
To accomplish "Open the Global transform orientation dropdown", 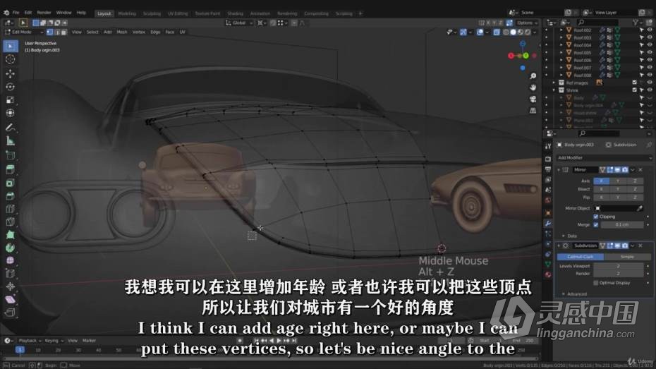I will click(239, 23).
